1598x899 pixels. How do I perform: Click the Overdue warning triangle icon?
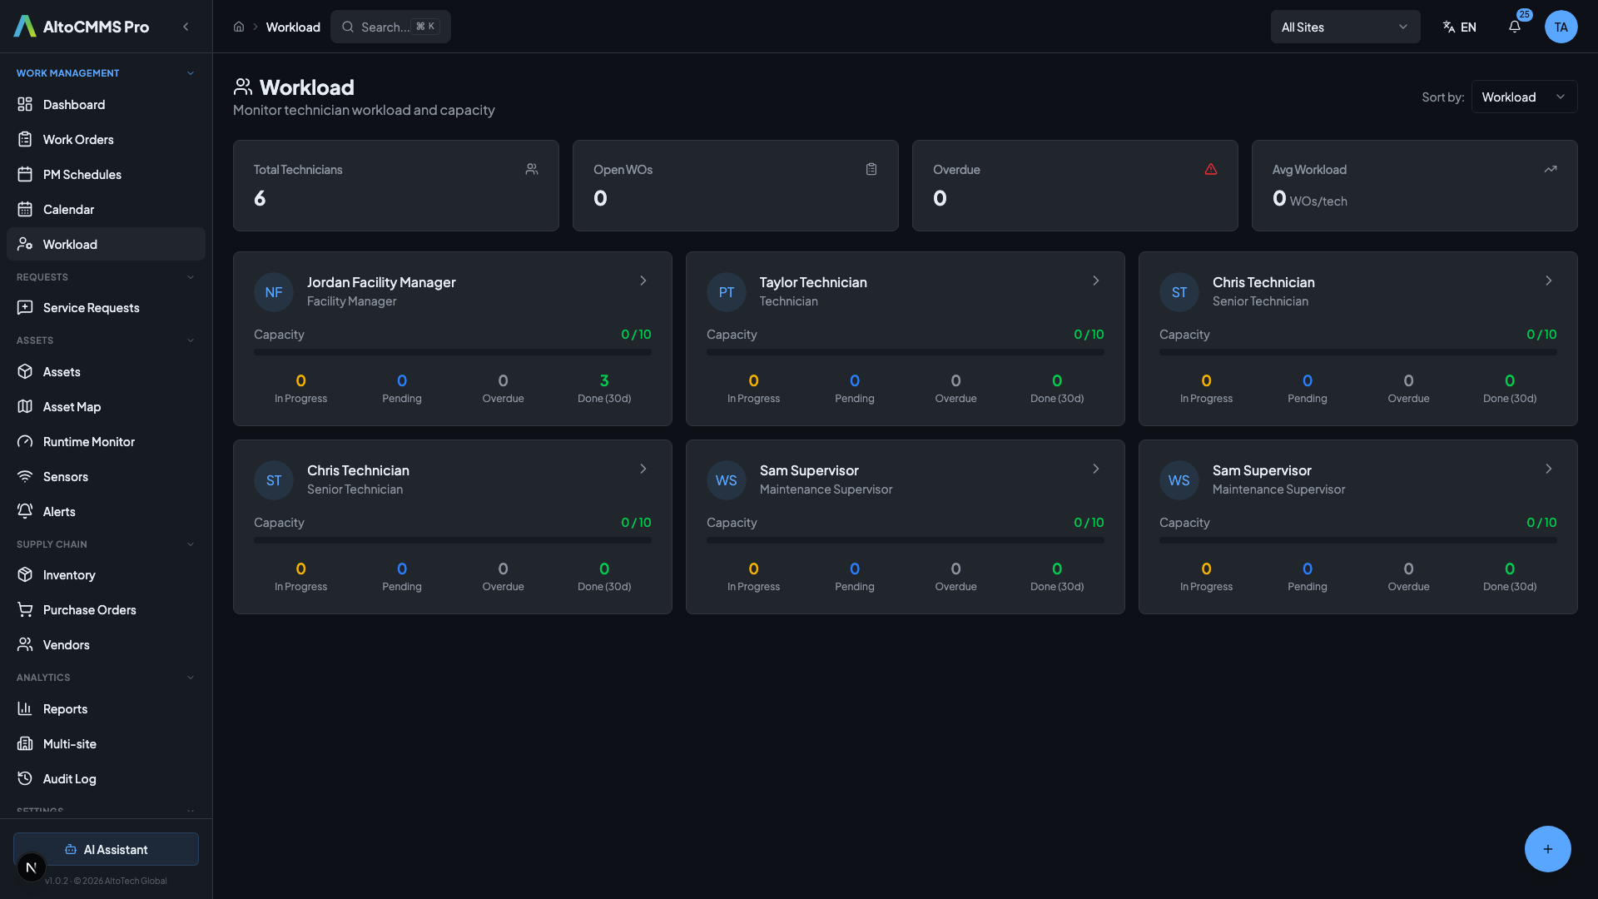(1211, 169)
